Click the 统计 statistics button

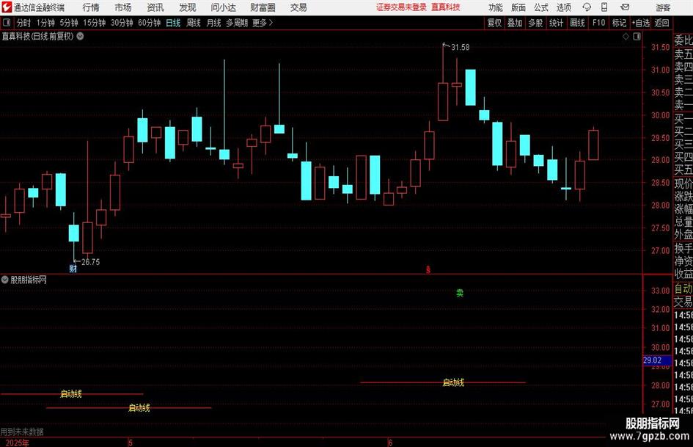click(556, 23)
